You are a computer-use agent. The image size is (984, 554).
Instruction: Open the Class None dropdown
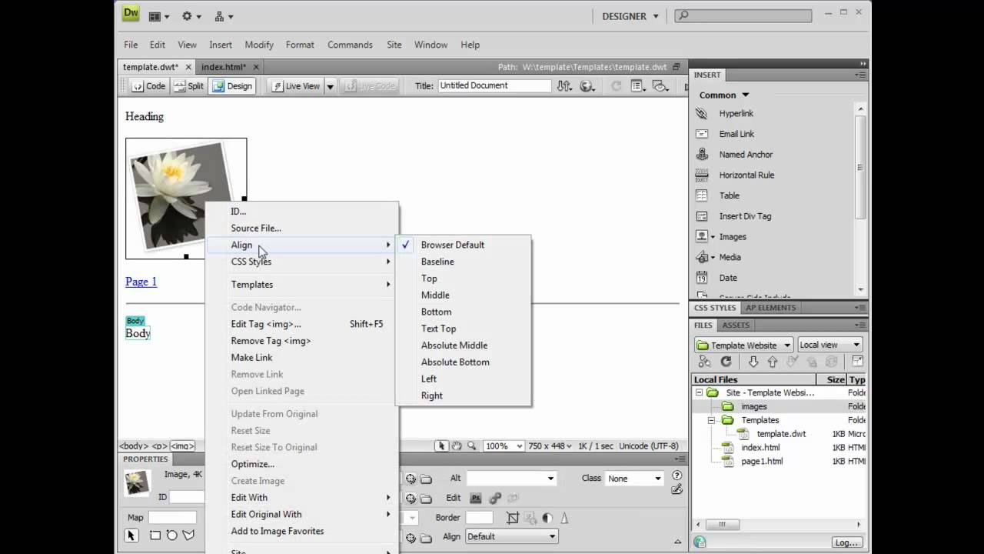[x=633, y=479]
